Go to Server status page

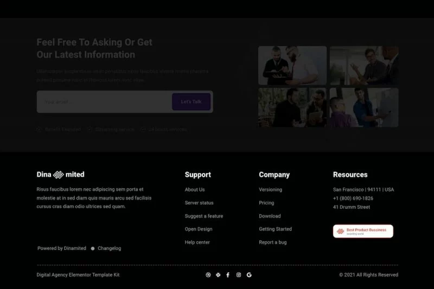click(x=199, y=203)
